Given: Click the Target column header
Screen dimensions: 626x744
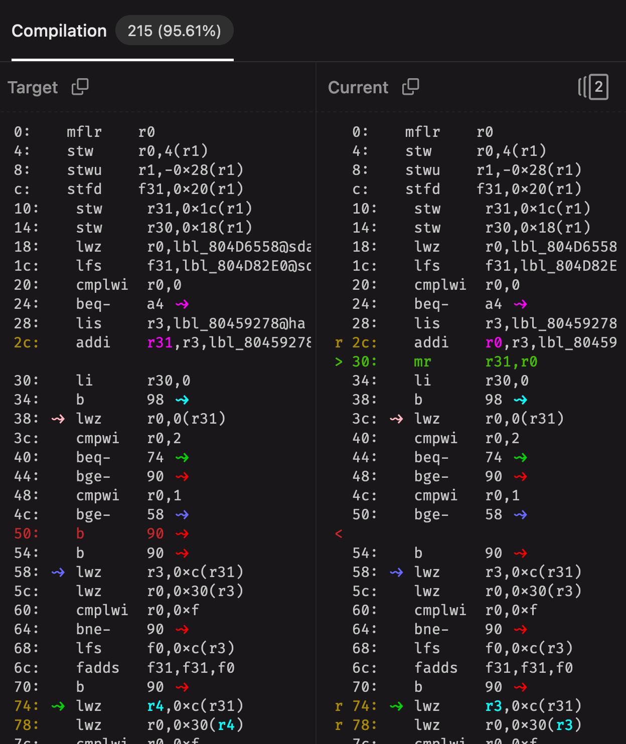Looking at the screenshot, I should pyautogui.click(x=33, y=87).
